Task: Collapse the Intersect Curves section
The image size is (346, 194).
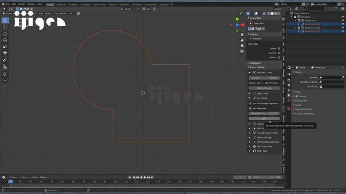Action: pyautogui.click(x=250, y=72)
